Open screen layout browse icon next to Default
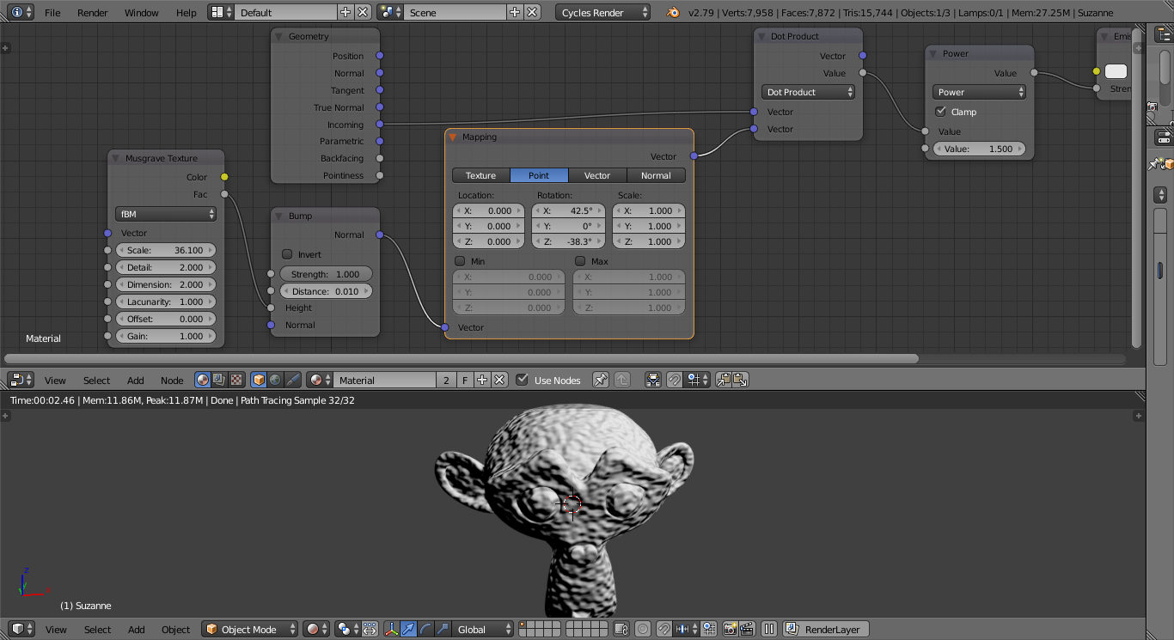Screen dimensions: 1174x640 (x=221, y=13)
